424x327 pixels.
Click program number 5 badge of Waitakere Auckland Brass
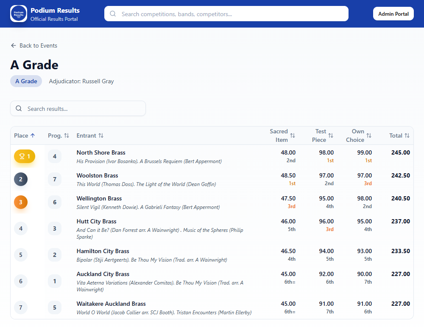click(x=55, y=307)
